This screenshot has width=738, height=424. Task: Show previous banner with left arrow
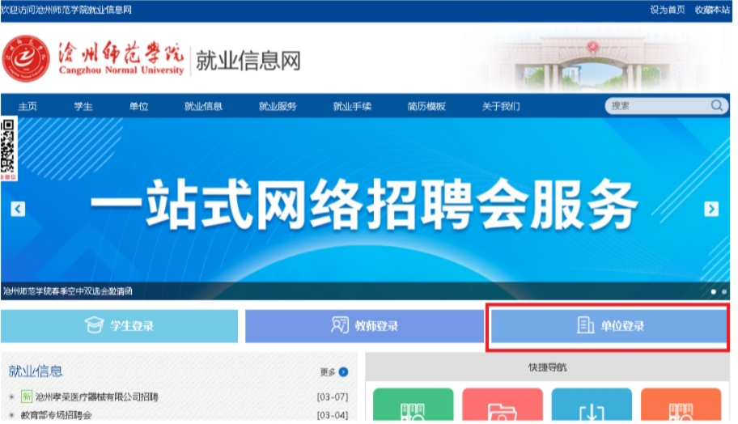pyautogui.click(x=18, y=209)
